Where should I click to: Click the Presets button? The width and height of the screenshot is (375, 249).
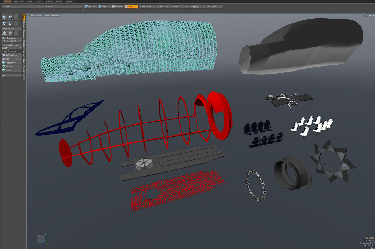click(49, 6)
